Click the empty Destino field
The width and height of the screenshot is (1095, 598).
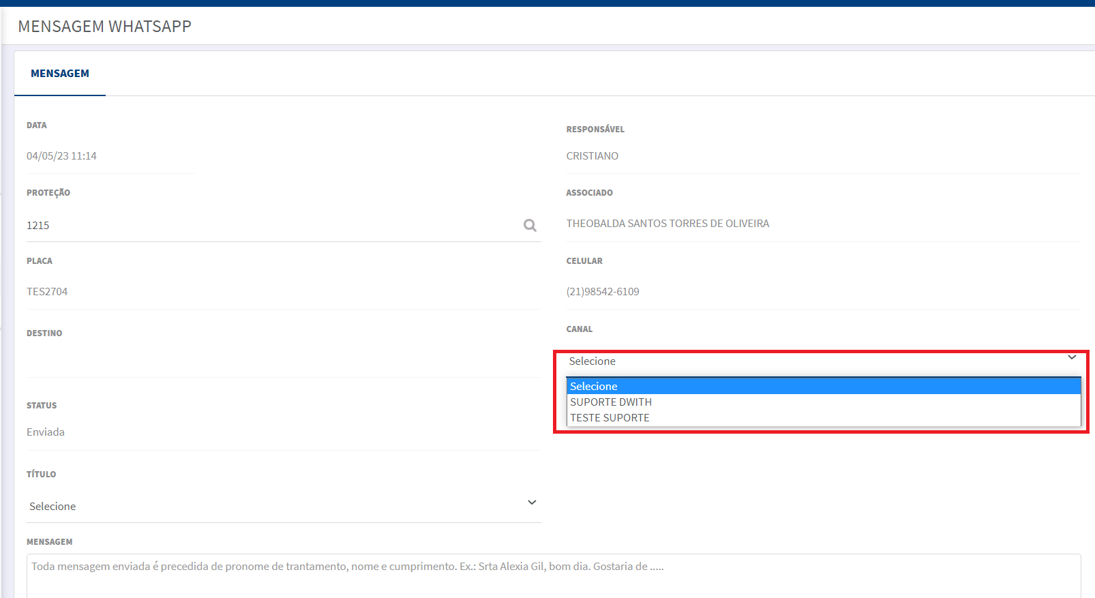pyautogui.click(x=284, y=361)
